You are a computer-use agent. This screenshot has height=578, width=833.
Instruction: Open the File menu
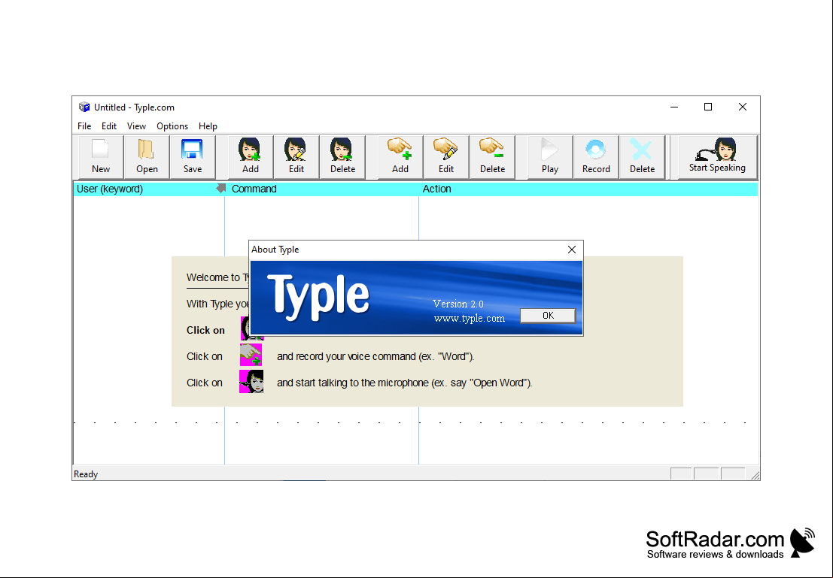84,126
